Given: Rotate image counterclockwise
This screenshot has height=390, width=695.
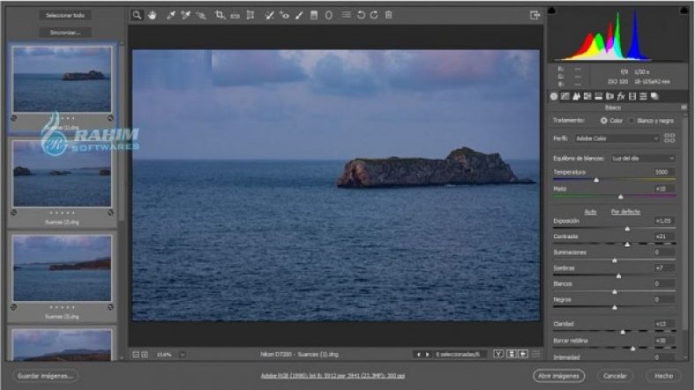Looking at the screenshot, I should pyautogui.click(x=360, y=15).
